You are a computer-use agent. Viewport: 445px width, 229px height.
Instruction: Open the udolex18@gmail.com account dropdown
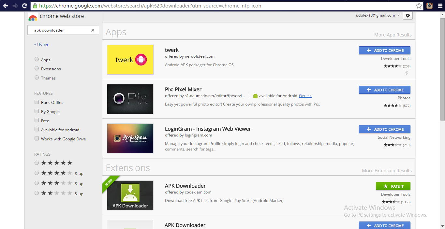tap(378, 15)
